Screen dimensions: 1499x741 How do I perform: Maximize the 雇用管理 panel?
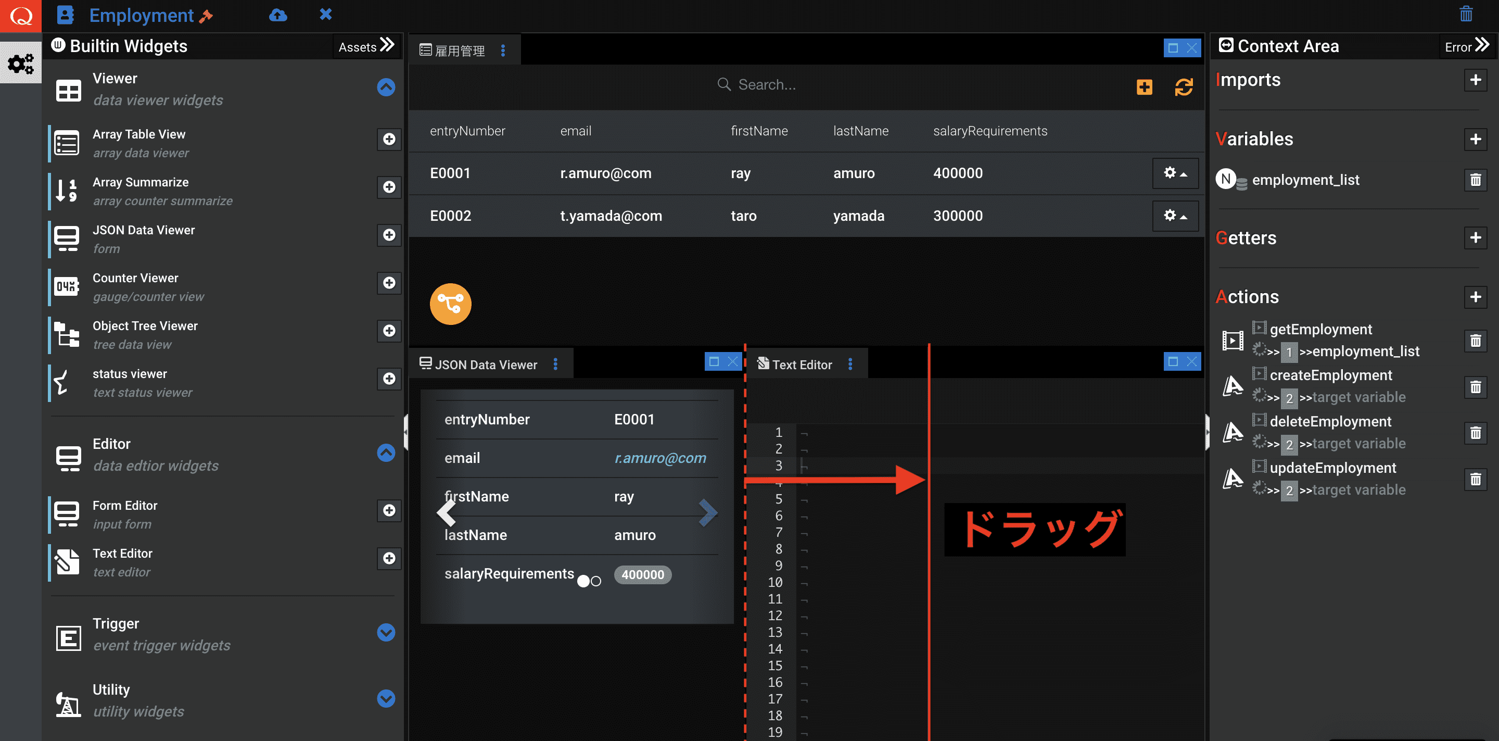click(1173, 48)
